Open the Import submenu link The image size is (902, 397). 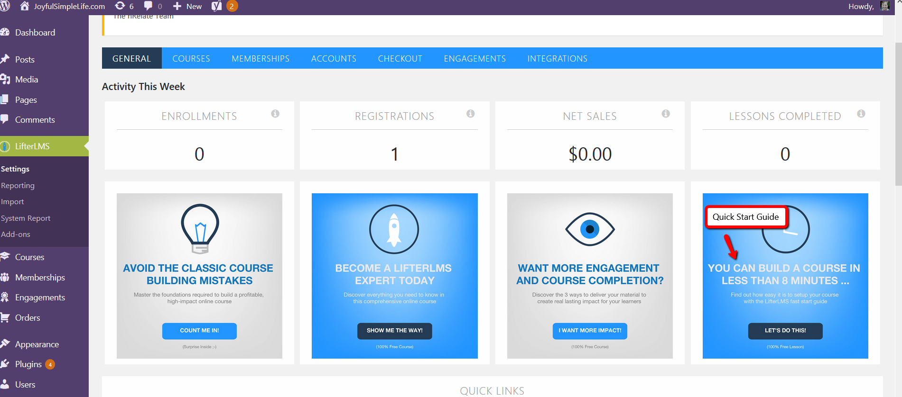pyautogui.click(x=12, y=202)
